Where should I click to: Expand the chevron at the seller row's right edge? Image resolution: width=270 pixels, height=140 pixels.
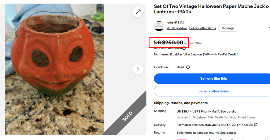(269, 26)
